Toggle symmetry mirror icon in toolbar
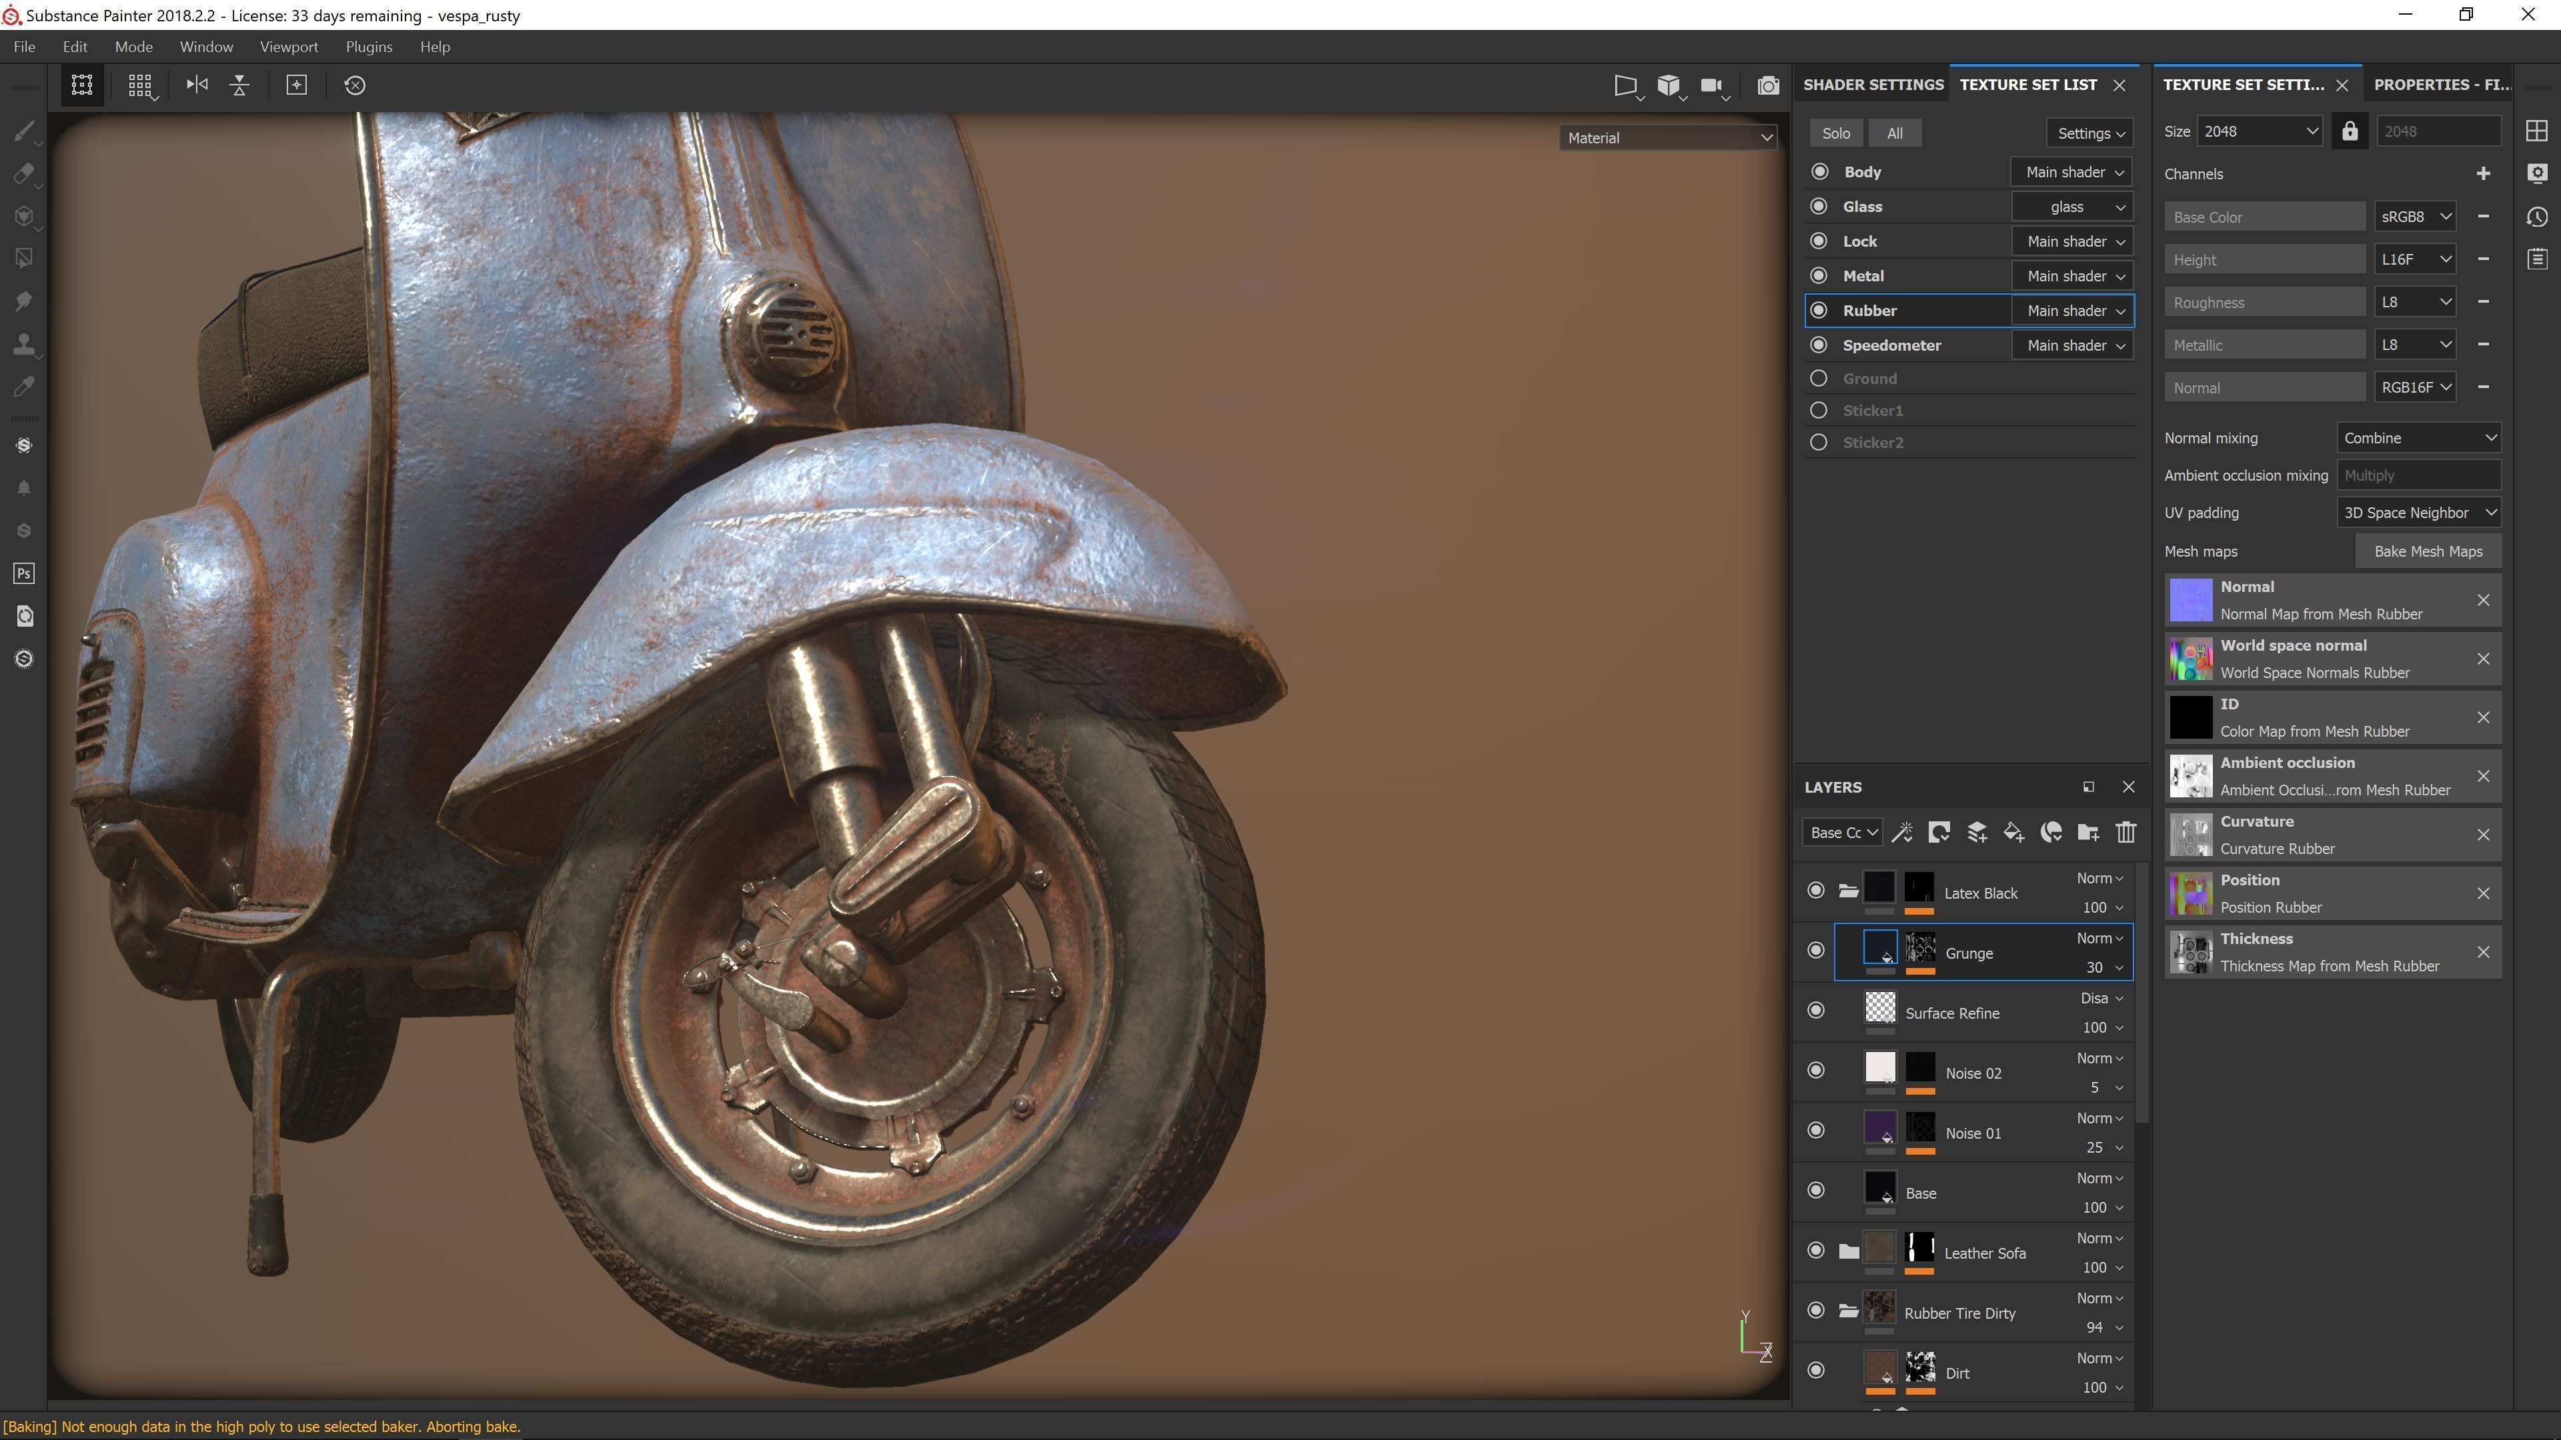The image size is (2561, 1440). pos(197,85)
